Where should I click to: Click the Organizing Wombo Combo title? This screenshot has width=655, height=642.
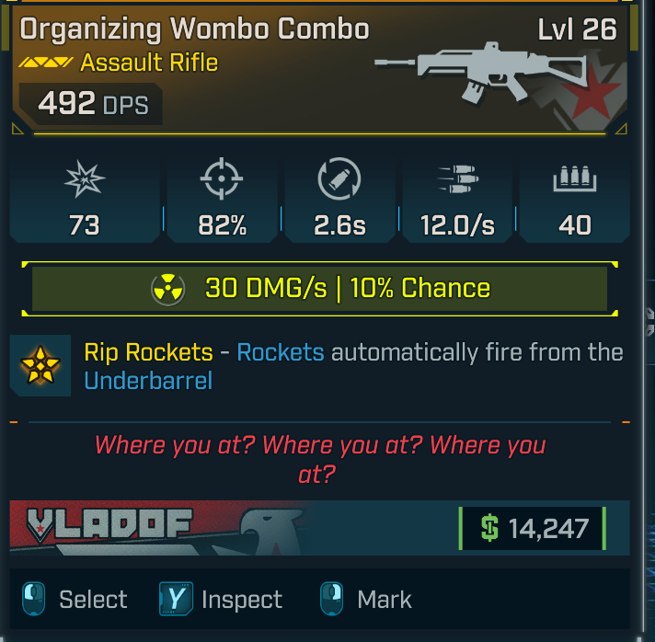point(195,30)
